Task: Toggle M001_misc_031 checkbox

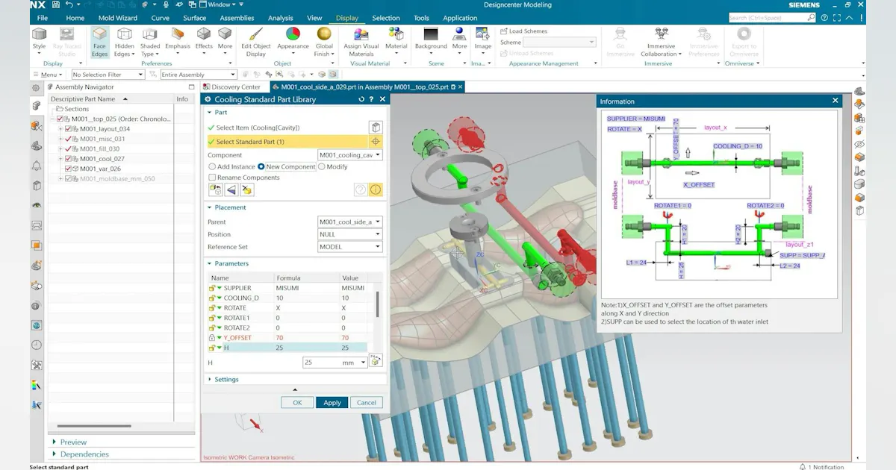Action: pyautogui.click(x=69, y=139)
